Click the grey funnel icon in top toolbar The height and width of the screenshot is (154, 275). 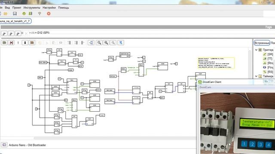(40, 14)
